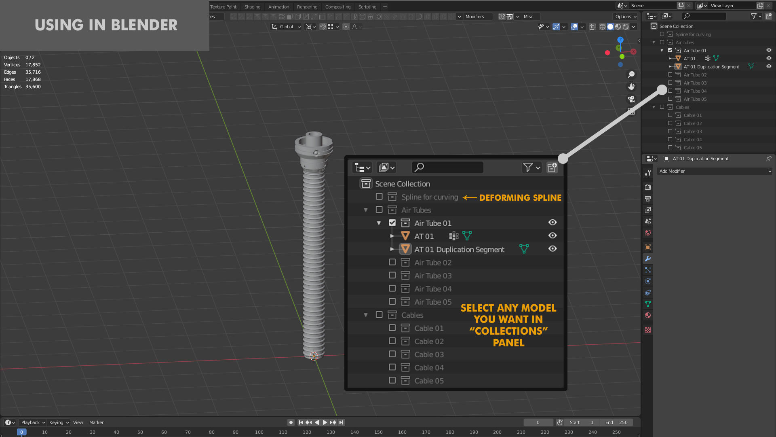The height and width of the screenshot is (437, 776).
Task: Hide AT 01 Duplication Segment using eye icon
Action: pos(769,66)
